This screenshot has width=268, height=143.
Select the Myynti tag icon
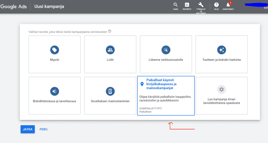pos(54,50)
